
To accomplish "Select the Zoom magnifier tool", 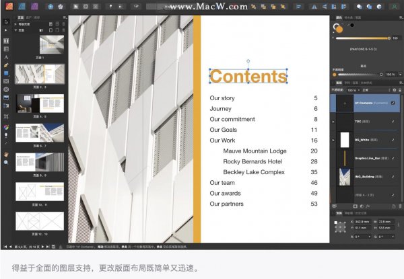I will tap(6, 162).
